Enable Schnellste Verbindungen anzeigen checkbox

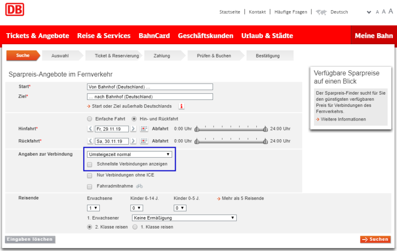(x=90, y=164)
